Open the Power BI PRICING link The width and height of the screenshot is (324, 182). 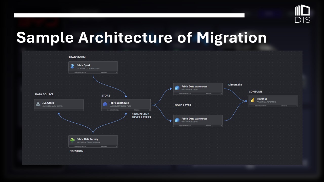284,106
